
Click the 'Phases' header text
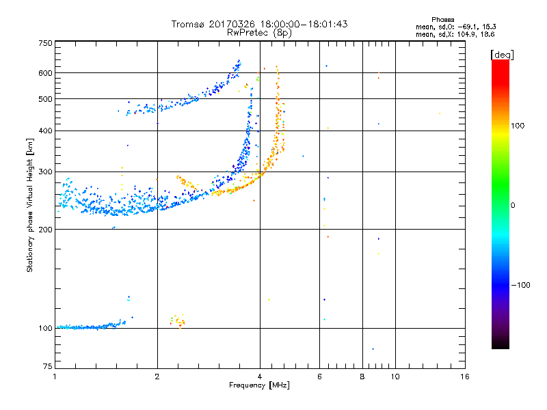tap(442, 20)
